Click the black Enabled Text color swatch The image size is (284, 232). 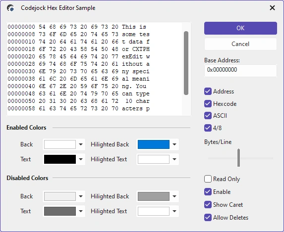coord(60,159)
